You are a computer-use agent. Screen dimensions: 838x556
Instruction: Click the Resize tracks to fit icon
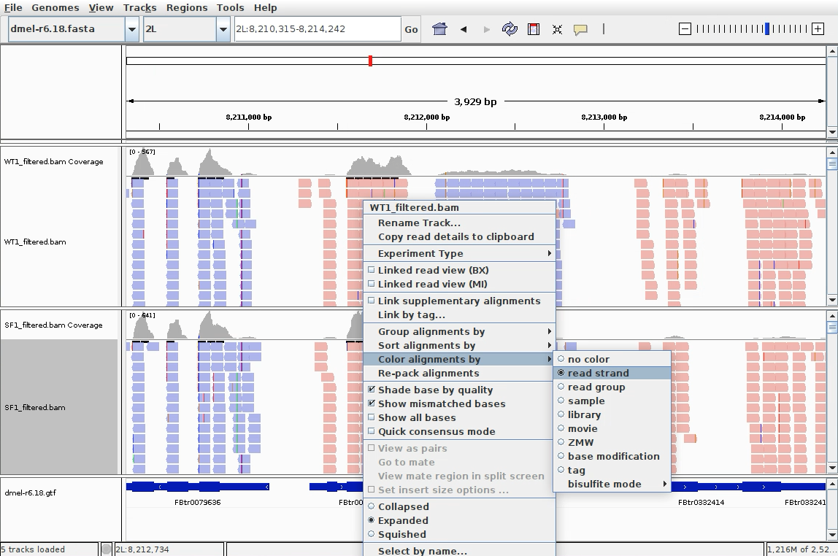[557, 29]
